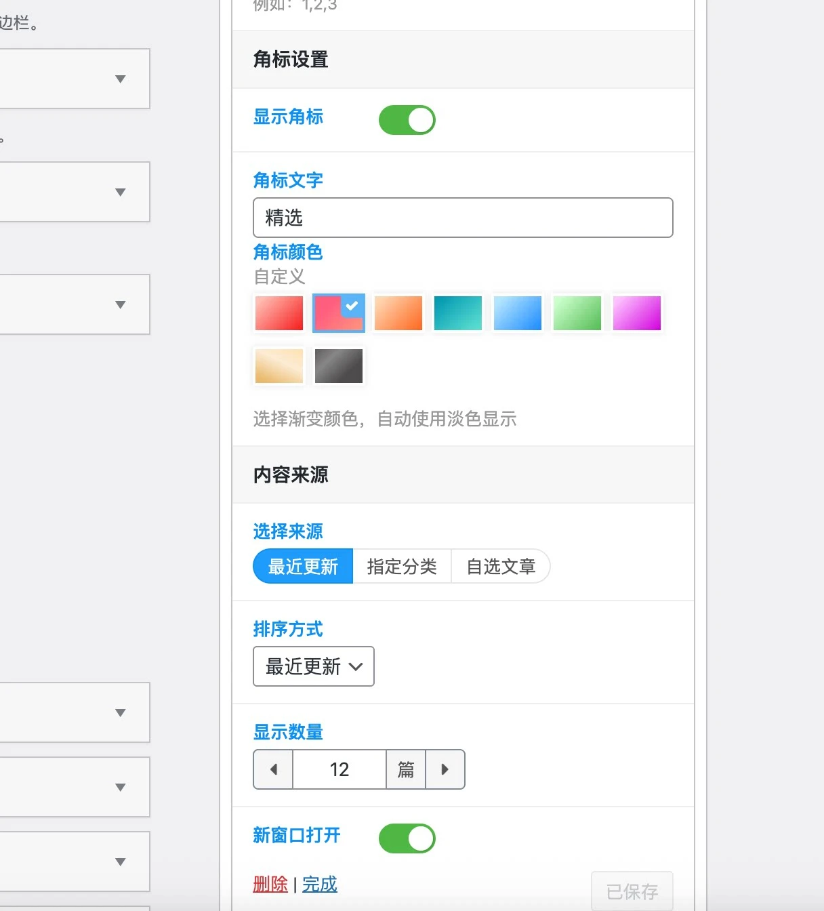
Task: Turn off the 新窗口打开 toggle
Action: (407, 838)
